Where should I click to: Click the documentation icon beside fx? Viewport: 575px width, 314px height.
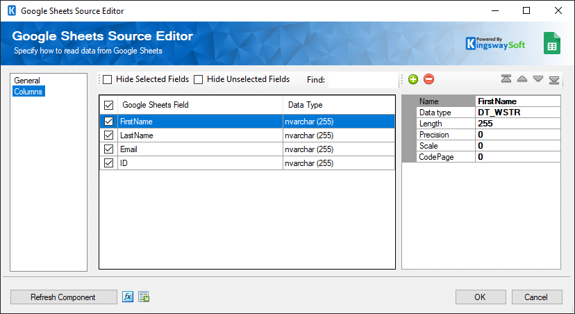(144, 297)
